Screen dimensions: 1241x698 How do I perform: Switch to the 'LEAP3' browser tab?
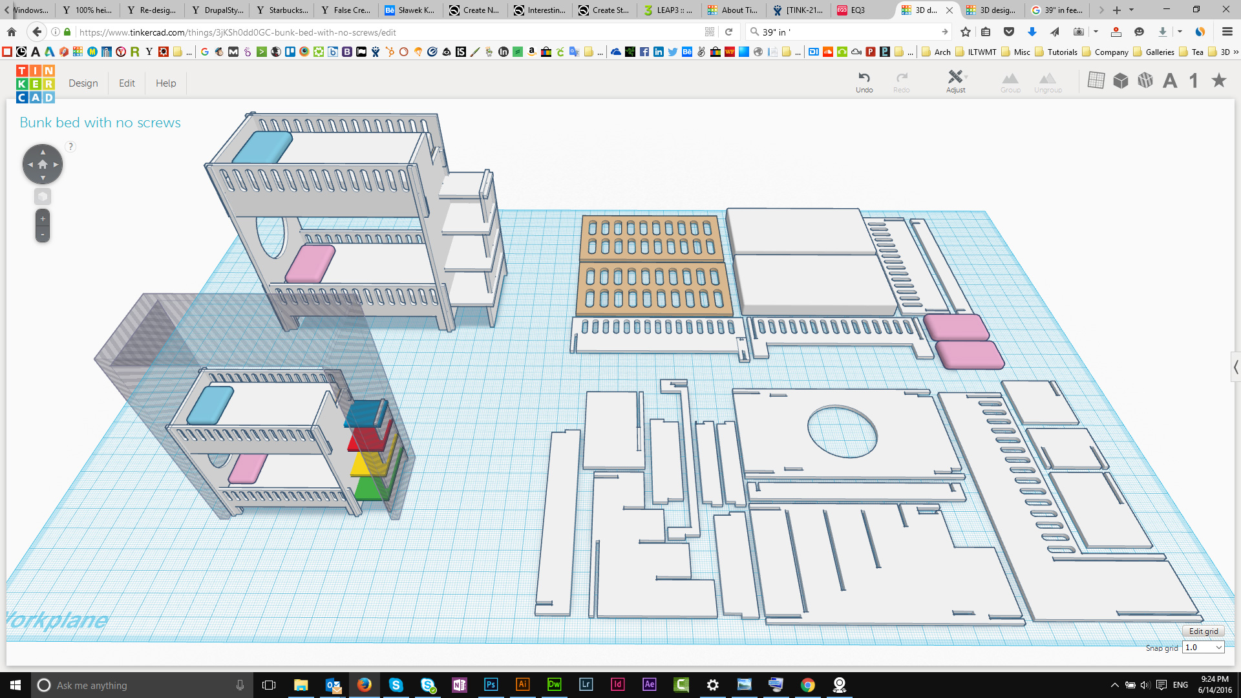668,10
